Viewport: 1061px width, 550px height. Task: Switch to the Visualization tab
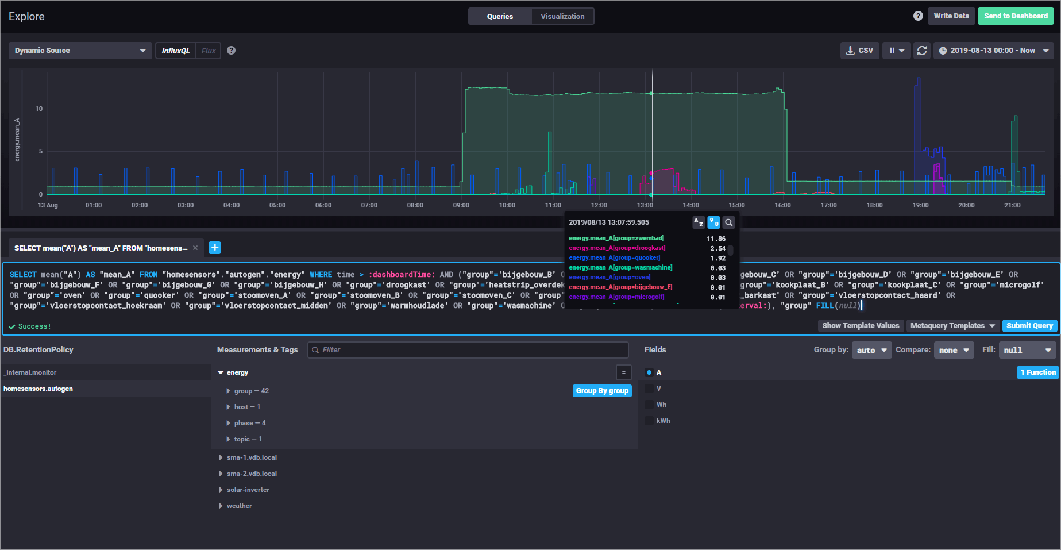(x=562, y=16)
